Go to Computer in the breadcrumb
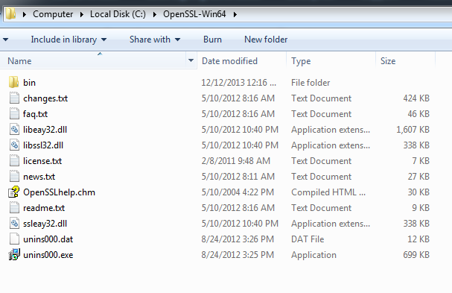The image size is (452, 293). click(53, 14)
